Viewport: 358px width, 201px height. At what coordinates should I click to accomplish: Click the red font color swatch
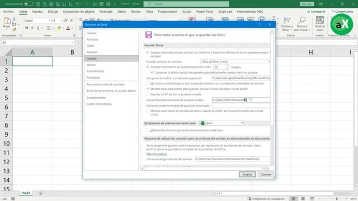click(68, 28)
